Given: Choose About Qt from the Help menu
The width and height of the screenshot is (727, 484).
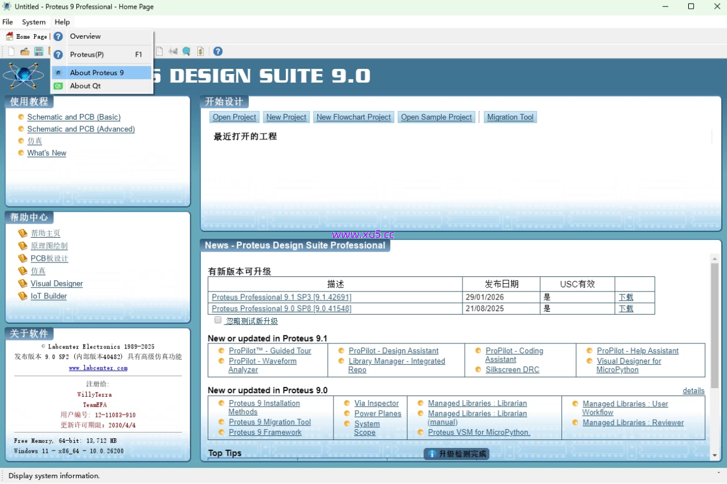Looking at the screenshot, I should pos(85,86).
